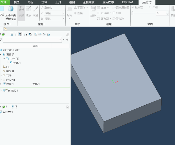Image resolution: width=175 pixels, height=145 pixels.
Task: Click the 面分割 button
Action: coord(103,18)
